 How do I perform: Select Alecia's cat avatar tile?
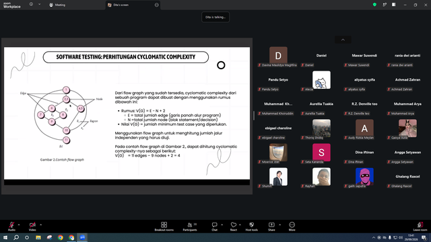(321, 80)
